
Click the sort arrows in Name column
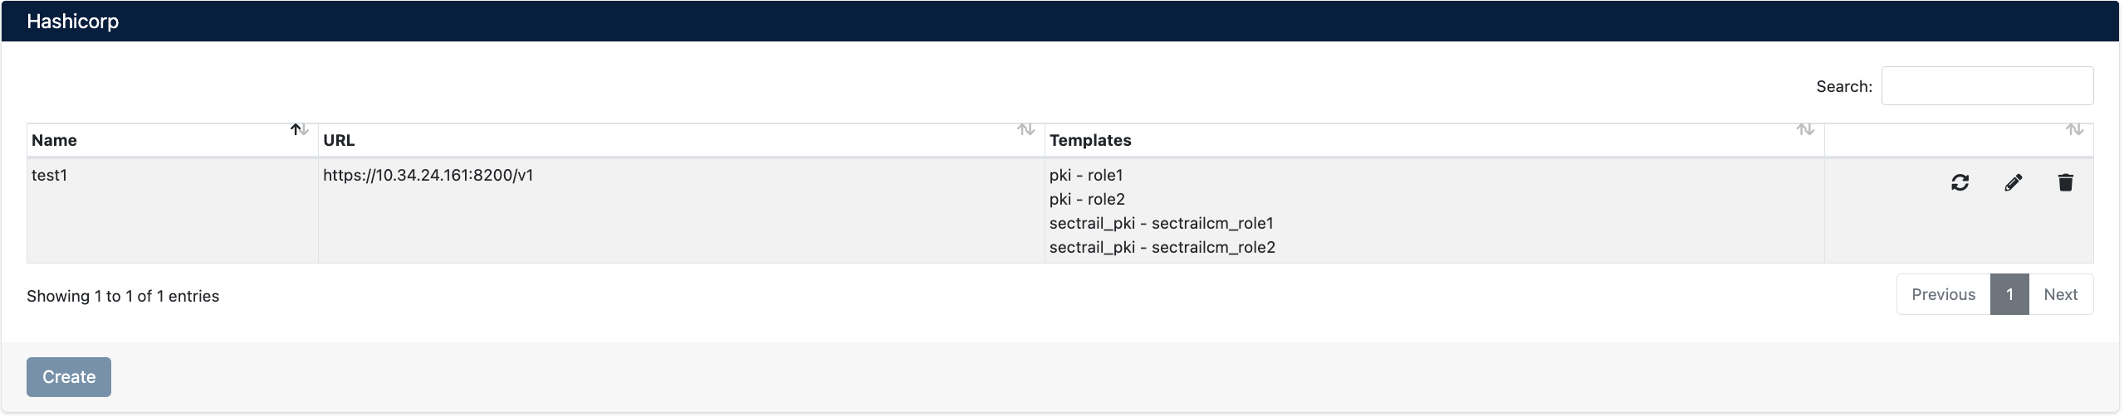coord(300,130)
